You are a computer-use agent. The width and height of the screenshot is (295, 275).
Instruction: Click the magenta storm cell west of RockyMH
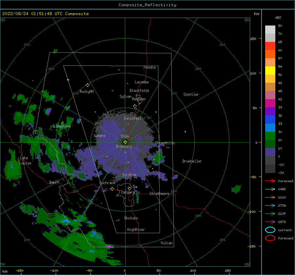pos(49,111)
